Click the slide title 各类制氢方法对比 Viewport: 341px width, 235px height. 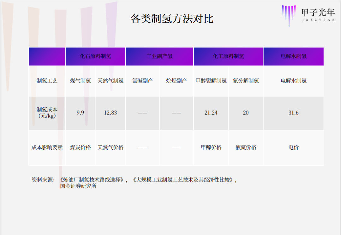click(x=172, y=19)
